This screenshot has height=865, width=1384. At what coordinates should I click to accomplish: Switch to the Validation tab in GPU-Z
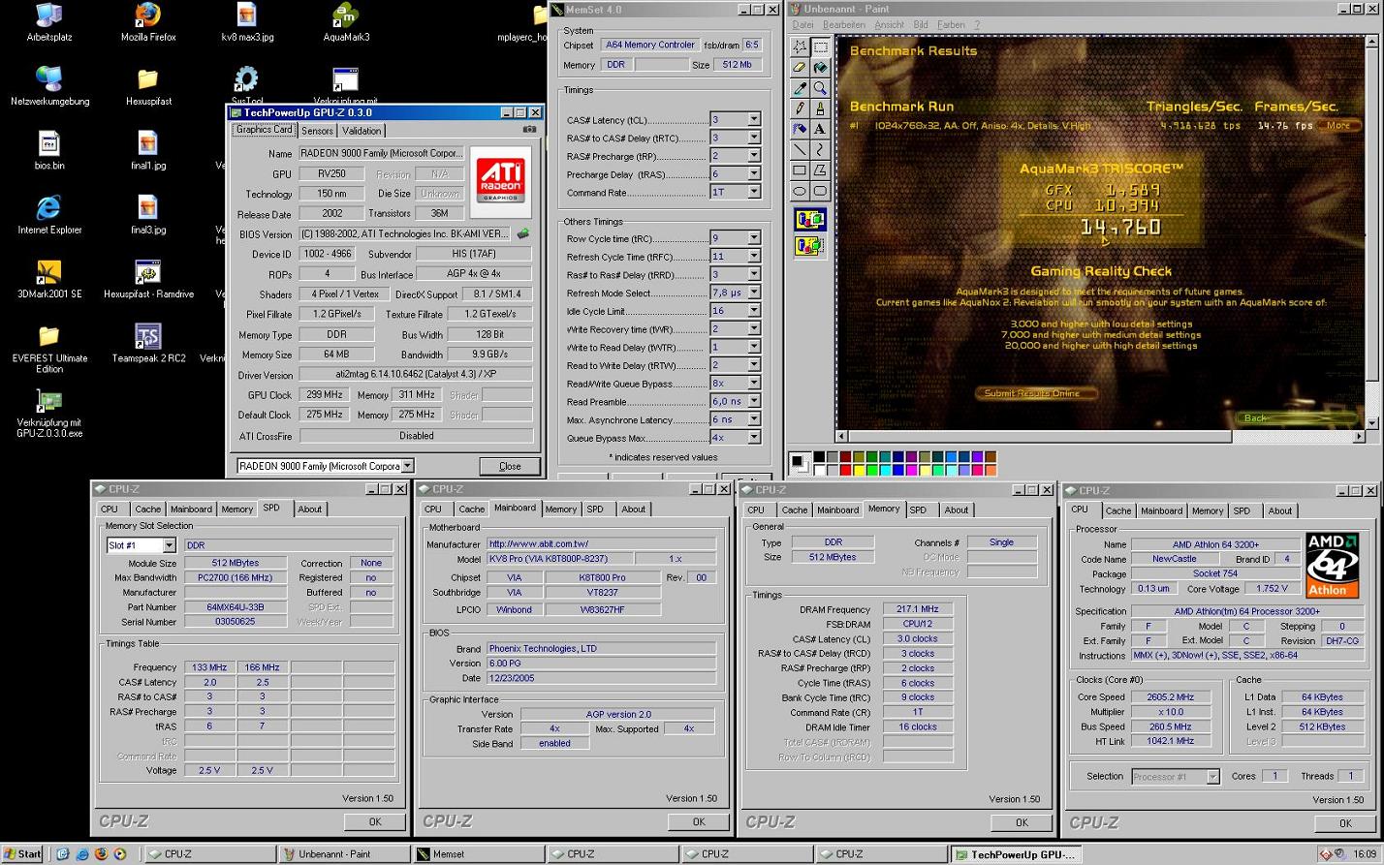point(362,131)
